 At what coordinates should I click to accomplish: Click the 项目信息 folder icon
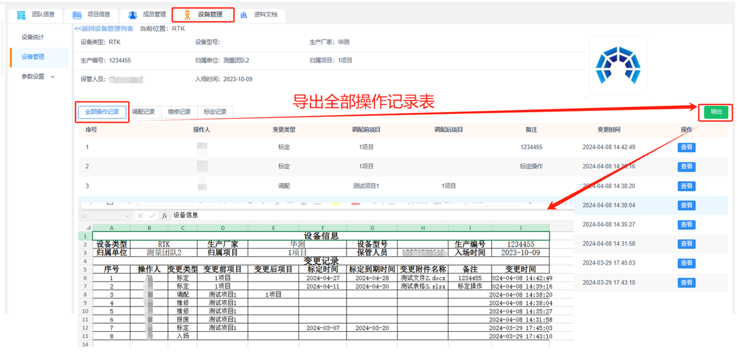pyautogui.click(x=77, y=15)
